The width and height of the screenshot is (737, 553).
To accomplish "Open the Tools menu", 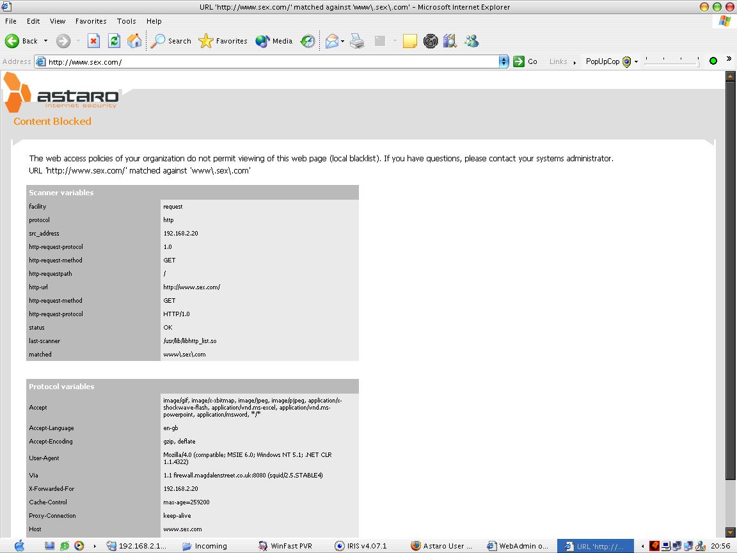I will point(127,21).
